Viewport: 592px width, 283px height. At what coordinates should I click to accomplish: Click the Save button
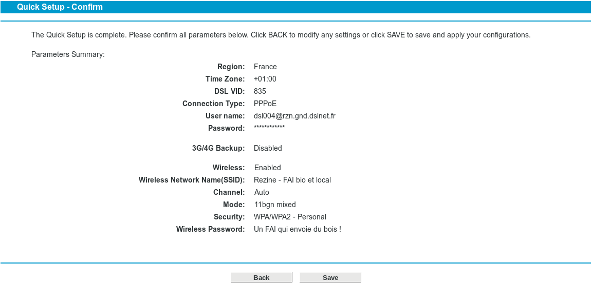330,277
